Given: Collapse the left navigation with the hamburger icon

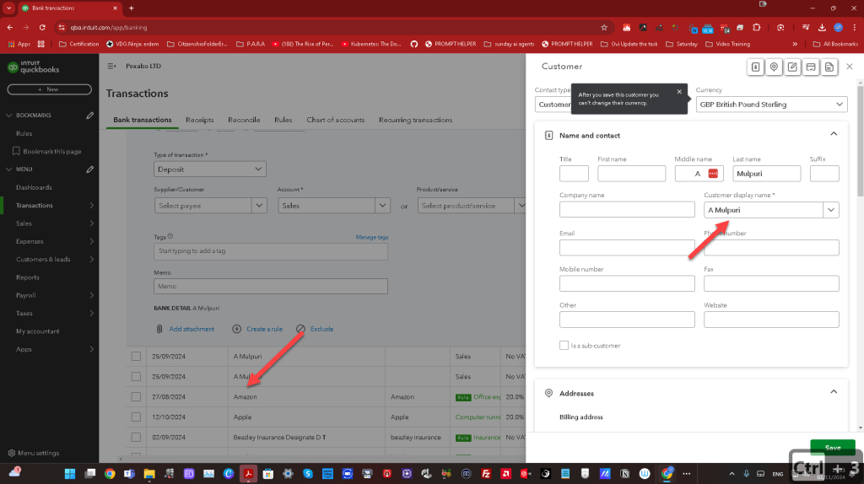Looking at the screenshot, I should pos(112,66).
